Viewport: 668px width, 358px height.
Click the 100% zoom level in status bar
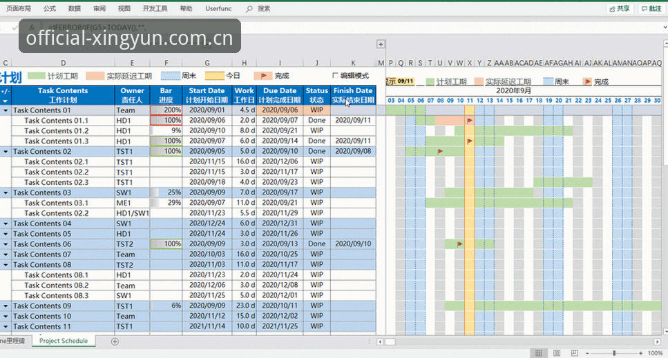tap(655, 353)
